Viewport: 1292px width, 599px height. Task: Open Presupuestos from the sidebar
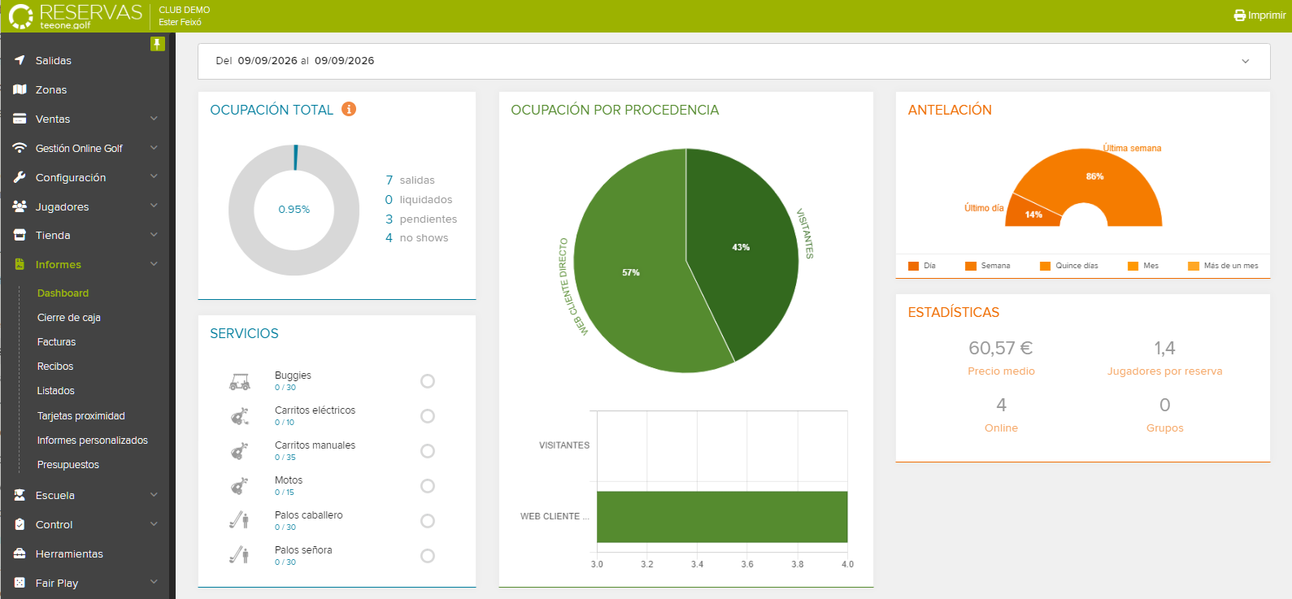[68, 465]
